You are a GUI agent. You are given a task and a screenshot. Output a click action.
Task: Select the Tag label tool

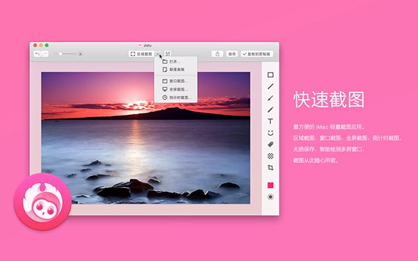270,144
